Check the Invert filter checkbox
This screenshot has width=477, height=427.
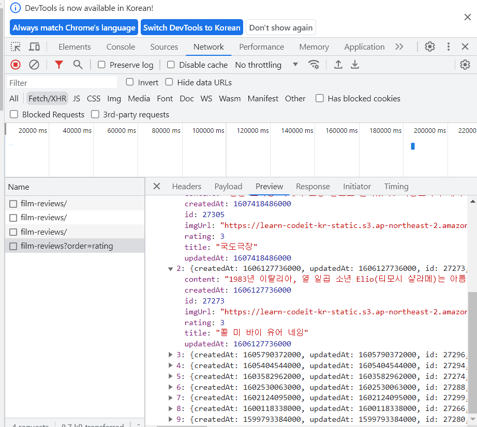coord(130,82)
